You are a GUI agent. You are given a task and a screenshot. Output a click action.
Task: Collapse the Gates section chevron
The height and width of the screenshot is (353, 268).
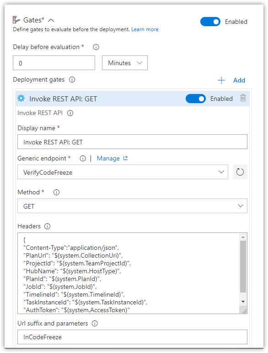(x=51, y=21)
